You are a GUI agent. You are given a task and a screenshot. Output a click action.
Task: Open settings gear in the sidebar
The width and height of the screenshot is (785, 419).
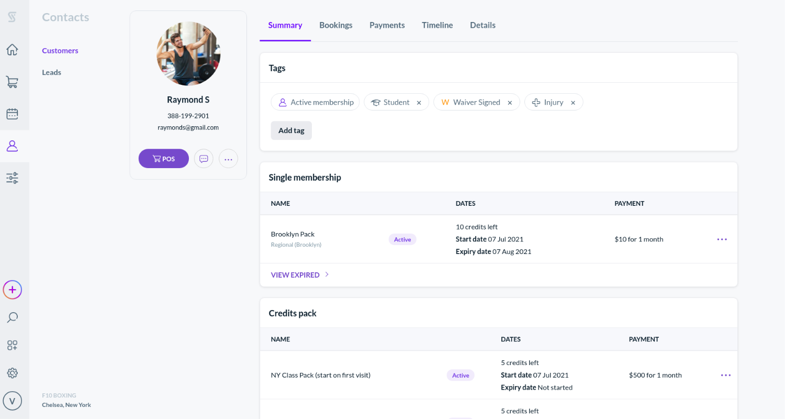12,372
